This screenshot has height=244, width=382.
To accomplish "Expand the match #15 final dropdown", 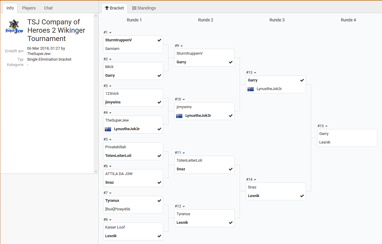I will pos(326,126).
